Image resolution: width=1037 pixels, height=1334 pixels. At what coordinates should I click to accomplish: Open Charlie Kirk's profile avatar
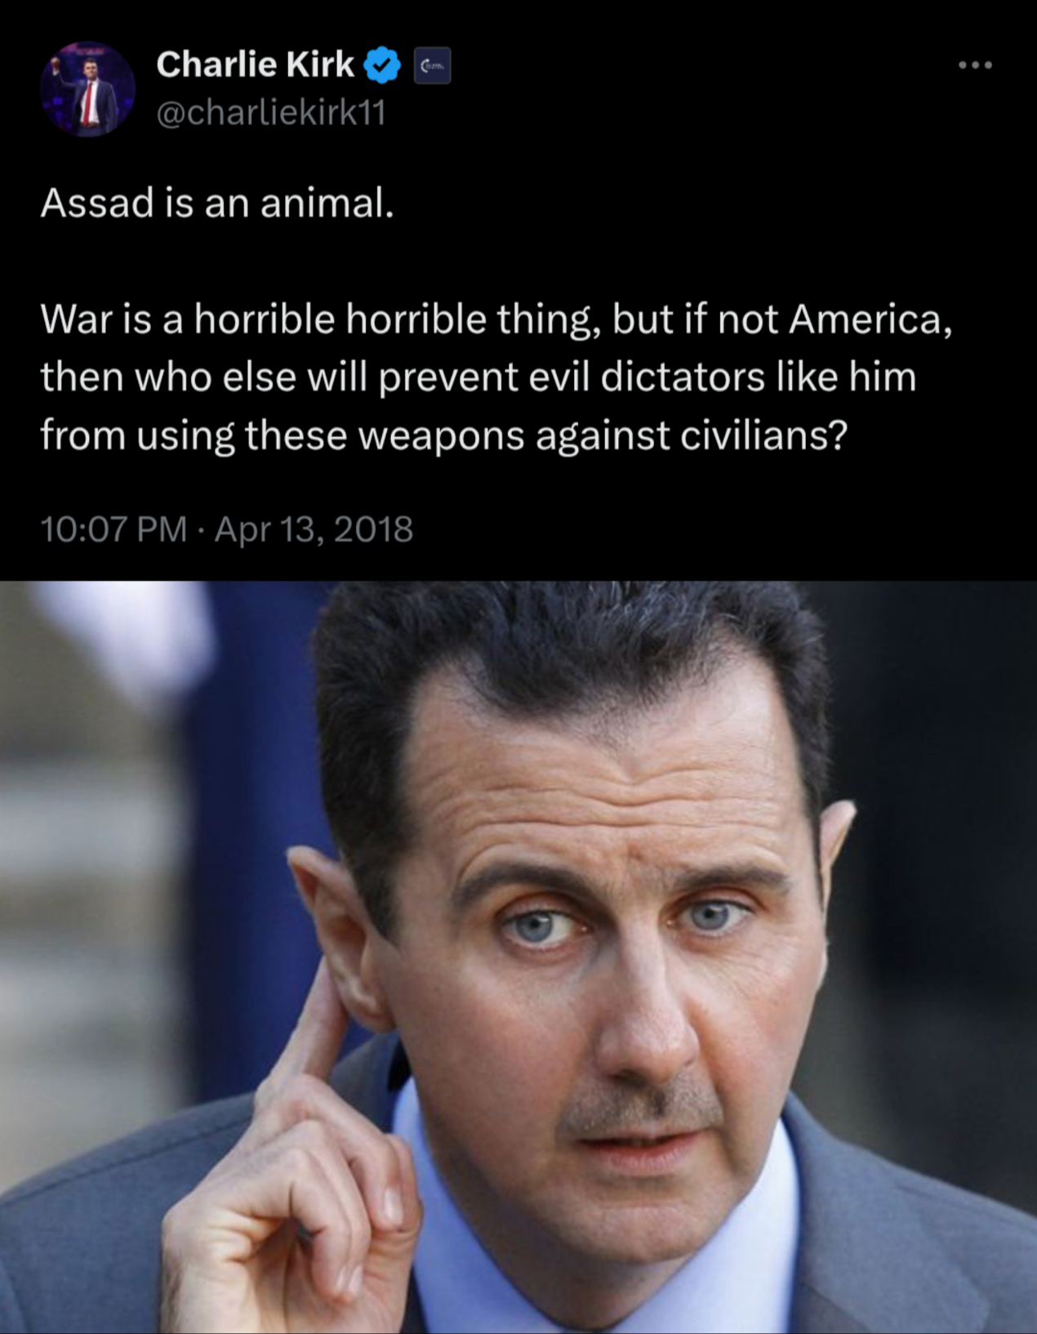(88, 89)
